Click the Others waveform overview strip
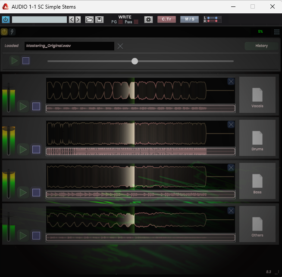This screenshot has height=277, width=282. [x=141, y=238]
